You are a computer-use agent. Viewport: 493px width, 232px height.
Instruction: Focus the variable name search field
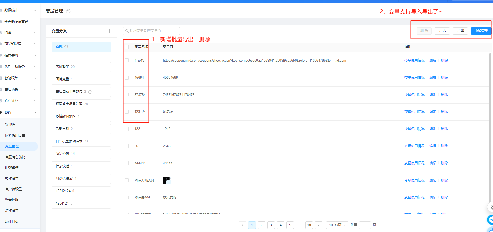pyautogui.click(x=151, y=31)
